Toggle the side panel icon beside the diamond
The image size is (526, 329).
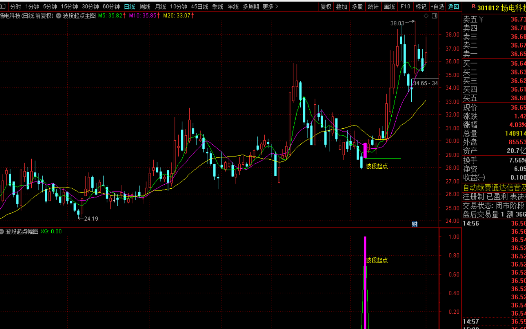pyautogui.click(x=434, y=16)
